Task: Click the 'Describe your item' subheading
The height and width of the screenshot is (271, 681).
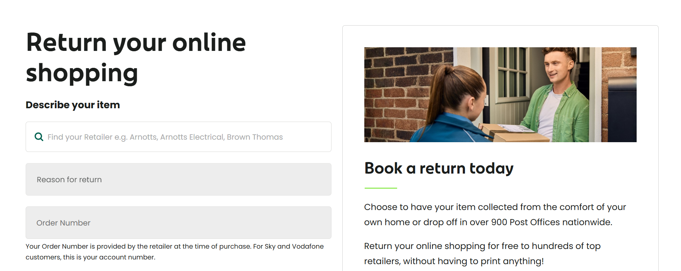Action: 73,105
